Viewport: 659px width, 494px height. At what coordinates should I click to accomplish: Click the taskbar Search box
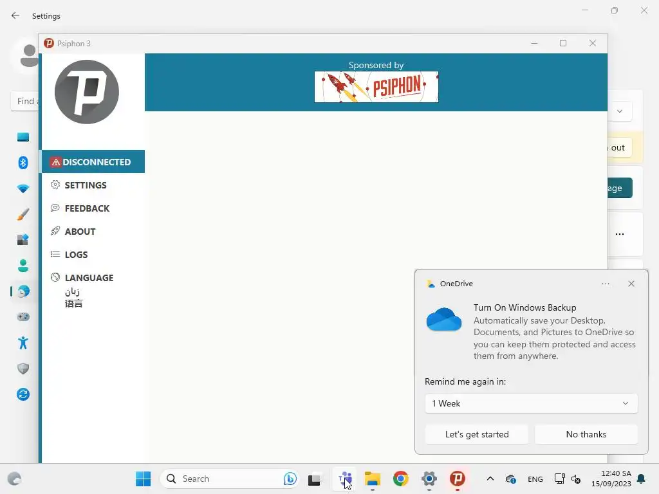[230, 479]
